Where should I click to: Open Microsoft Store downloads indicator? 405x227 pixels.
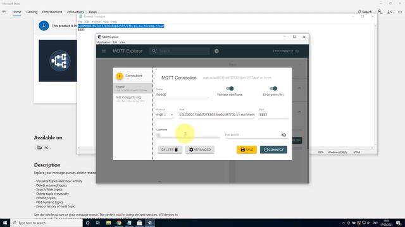(390, 12)
